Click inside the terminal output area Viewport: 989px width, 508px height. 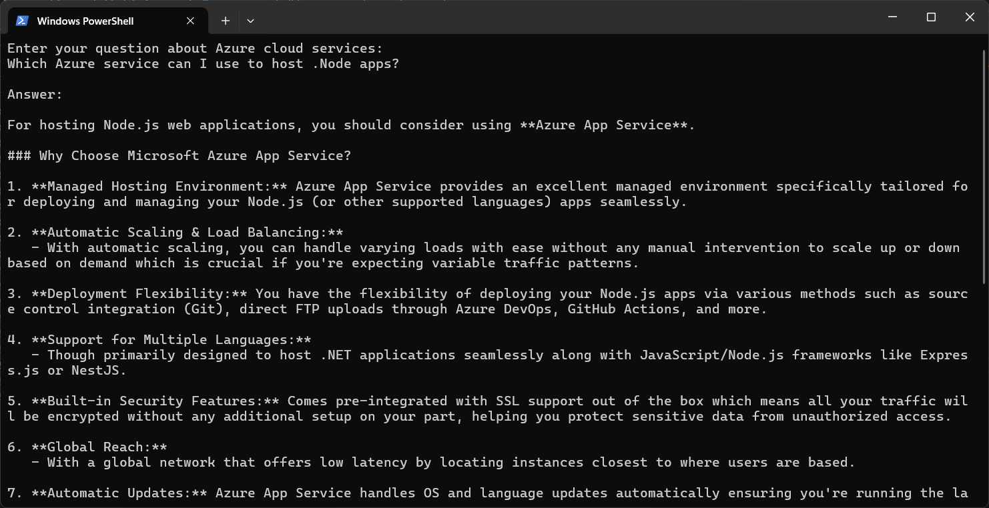467,267
